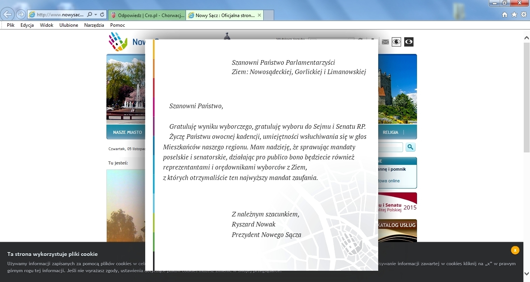Click the RELIGIA navigation link

[390, 132]
